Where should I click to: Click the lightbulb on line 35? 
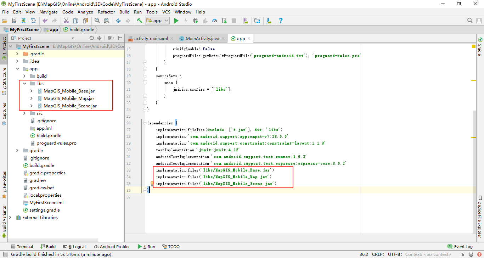point(152,183)
